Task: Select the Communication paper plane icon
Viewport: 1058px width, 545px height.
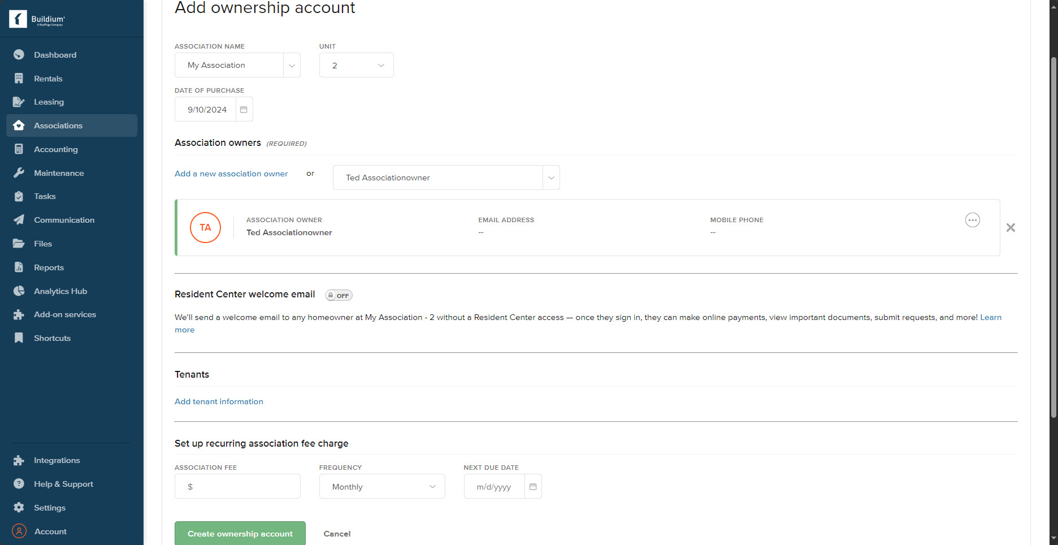Action: point(19,219)
